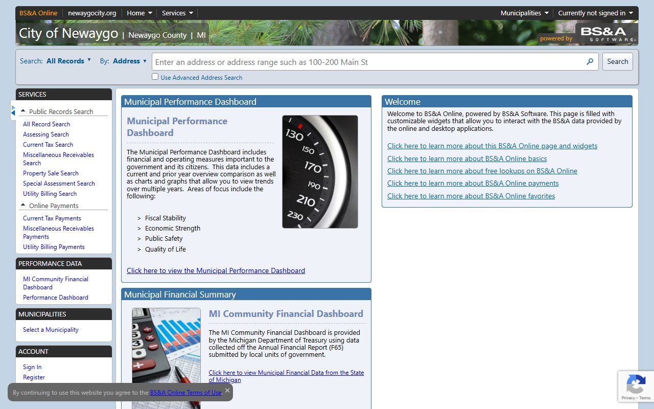This screenshot has height=409, width=654.
Task: Click the City of Newaygo title
Action: tap(68, 33)
